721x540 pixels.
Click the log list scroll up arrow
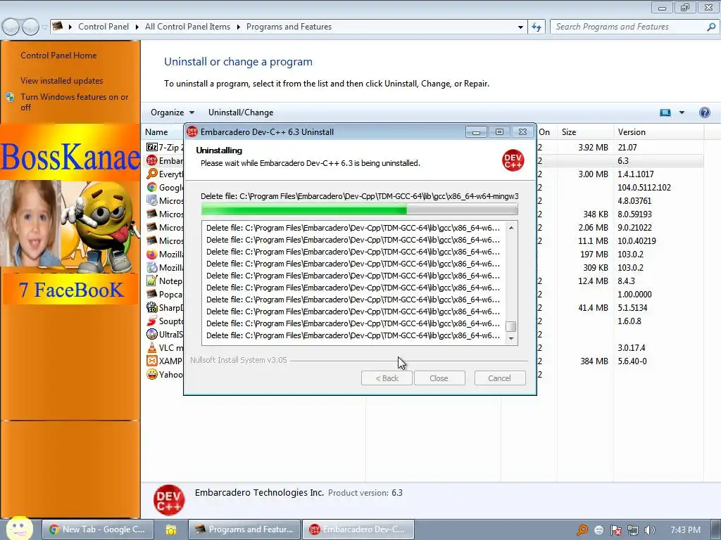[x=511, y=228]
